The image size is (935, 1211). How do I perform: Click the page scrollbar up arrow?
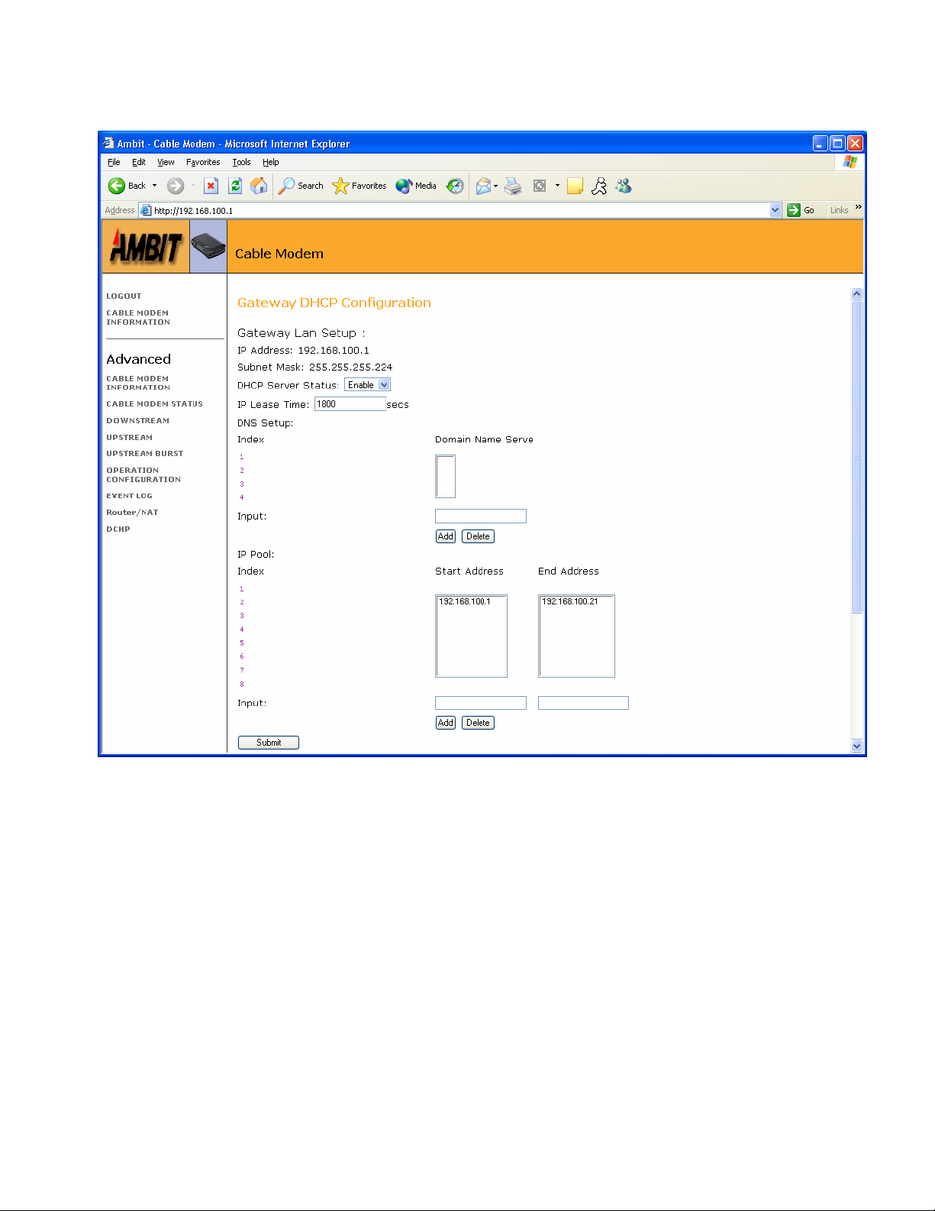tap(856, 293)
